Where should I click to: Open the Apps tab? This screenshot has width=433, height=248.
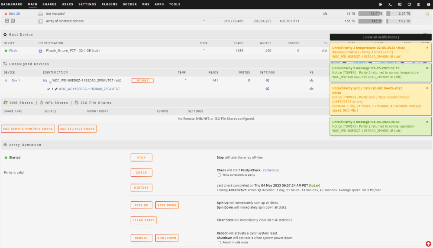159,4
